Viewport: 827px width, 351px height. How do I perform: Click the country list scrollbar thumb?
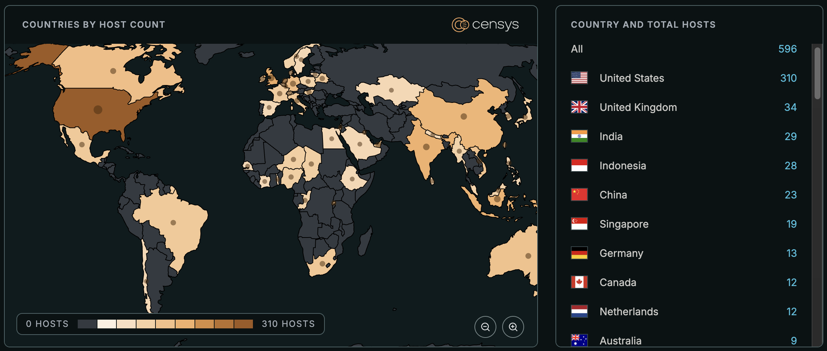817,73
